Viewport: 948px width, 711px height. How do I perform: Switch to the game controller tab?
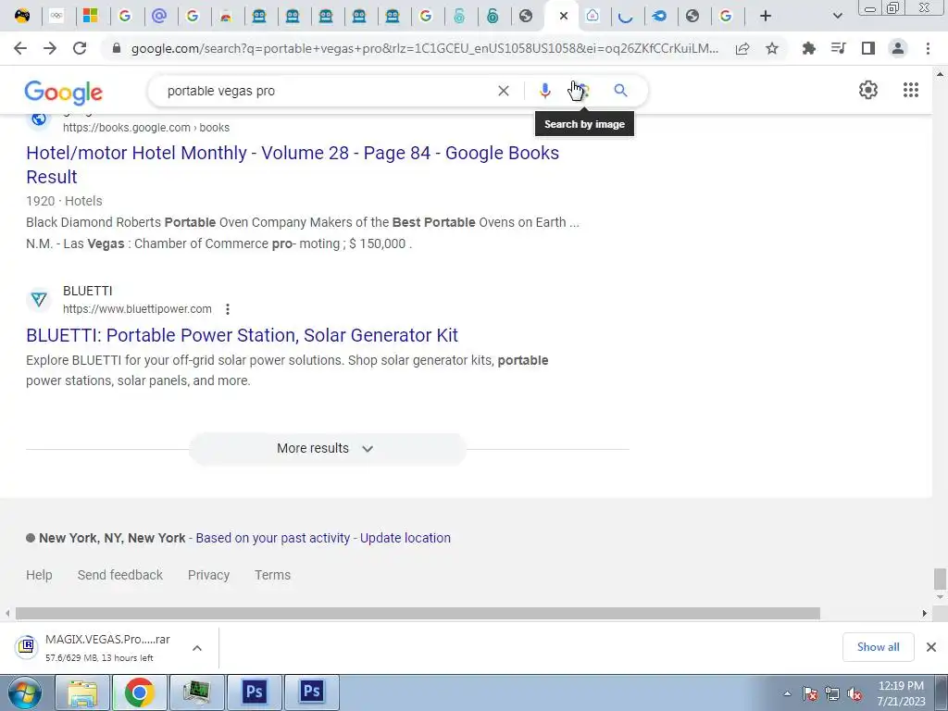[22, 16]
